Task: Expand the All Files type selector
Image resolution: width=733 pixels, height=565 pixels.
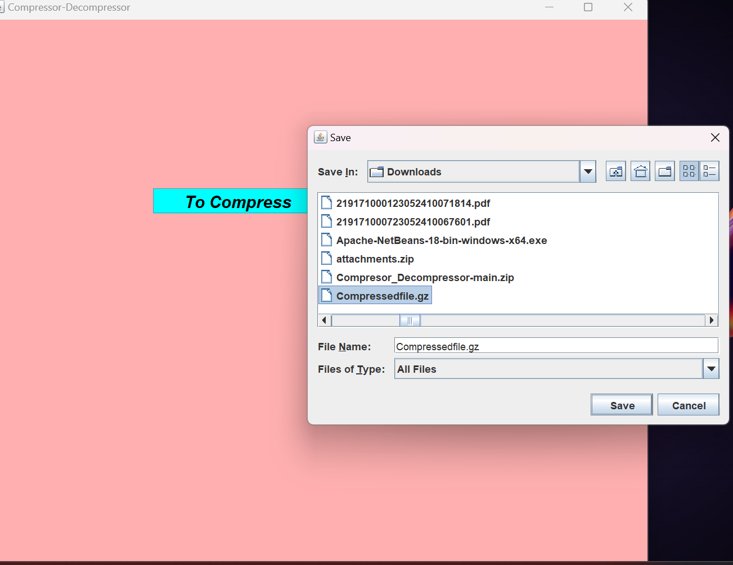Action: click(x=711, y=369)
